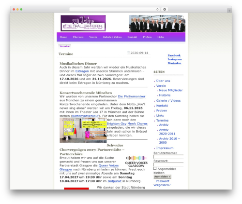Open Impressum in the sidebar
242x204 pixels.
165,148
